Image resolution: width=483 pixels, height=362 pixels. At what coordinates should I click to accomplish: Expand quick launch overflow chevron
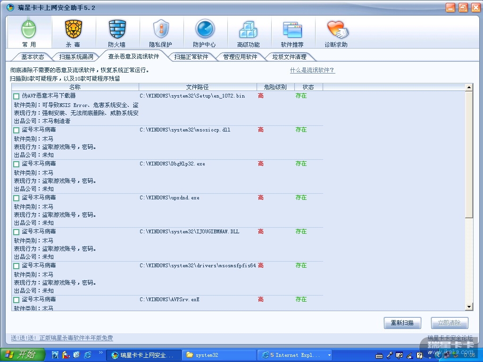(101, 353)
